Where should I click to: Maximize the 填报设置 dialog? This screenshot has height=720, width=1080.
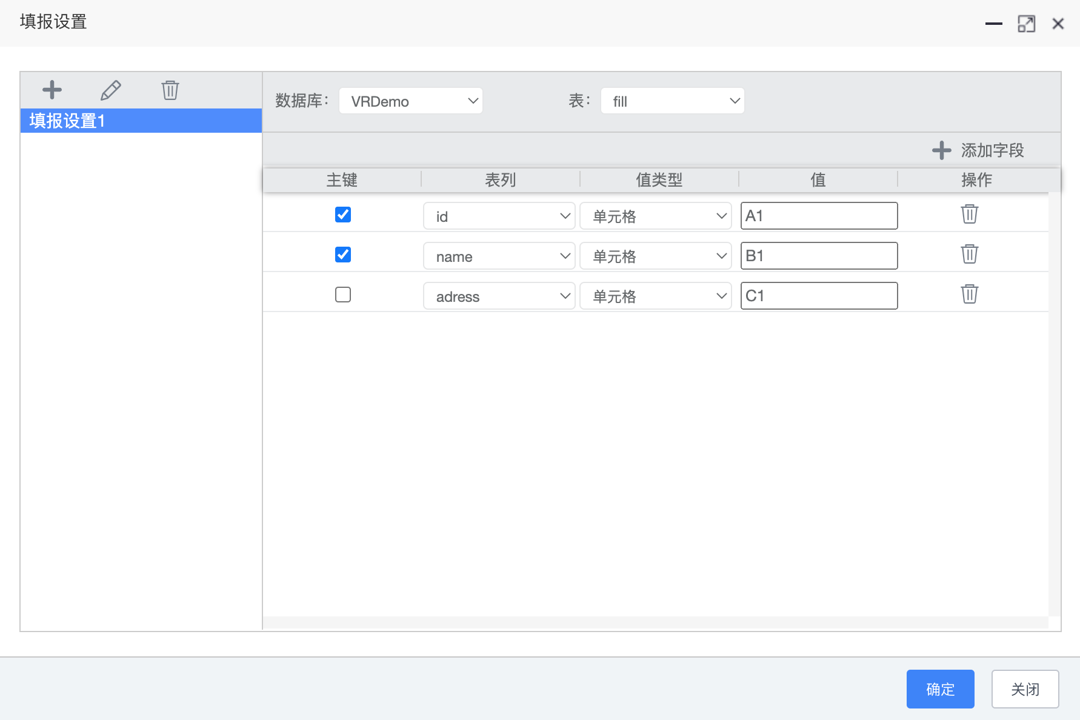coord(1026,24)
